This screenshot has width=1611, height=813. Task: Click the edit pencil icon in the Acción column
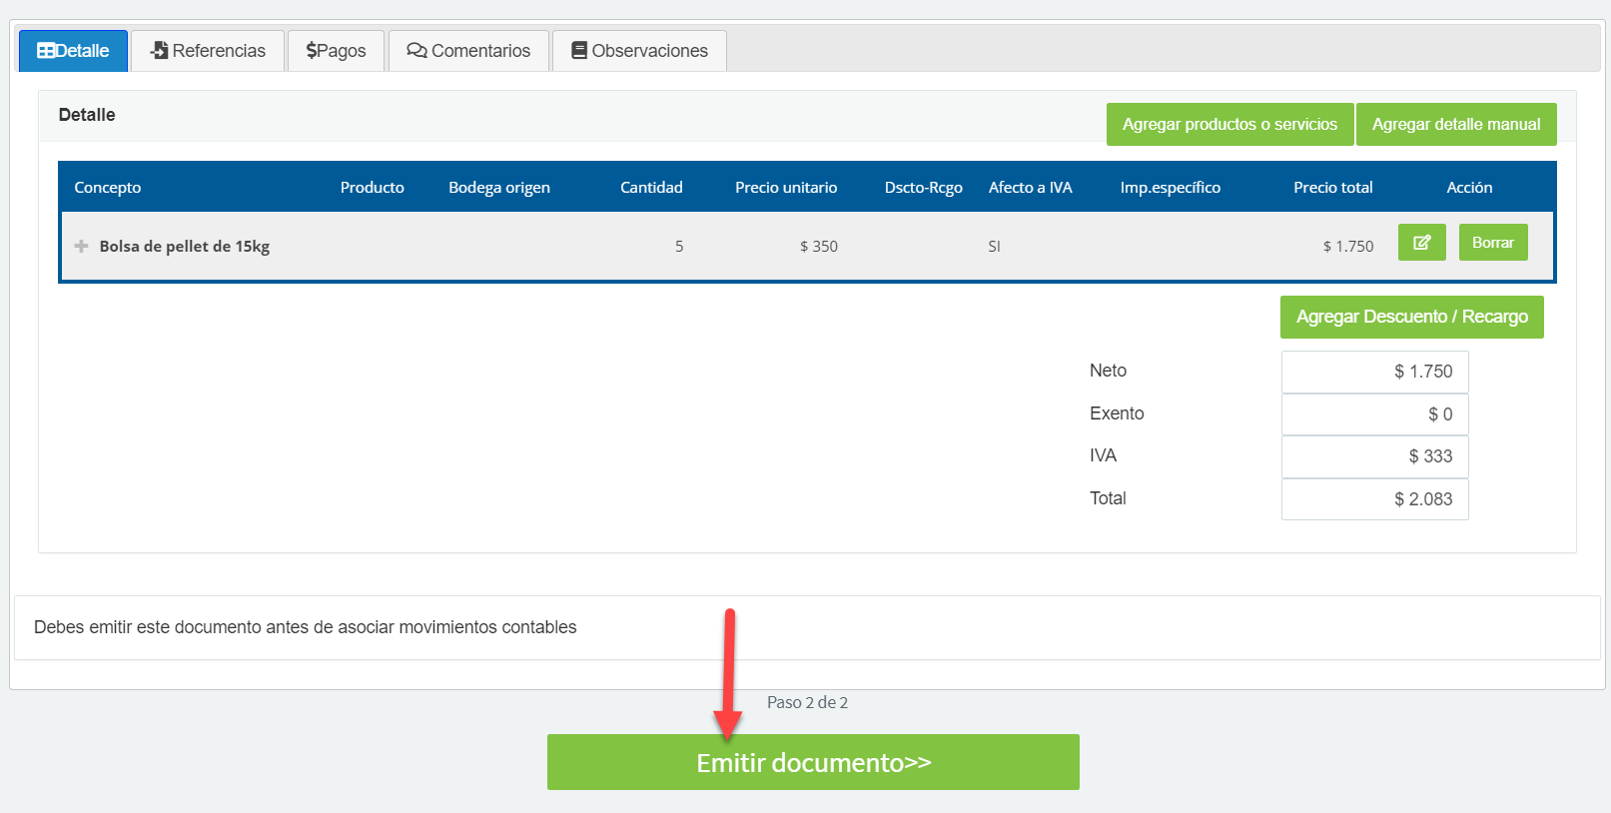(x=1421, y=243)
